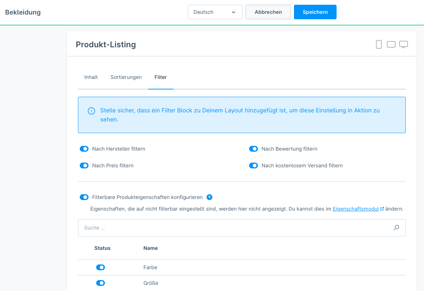424x291 pixels.
Task: Select the Filter tab
Action: click(161, 77)
